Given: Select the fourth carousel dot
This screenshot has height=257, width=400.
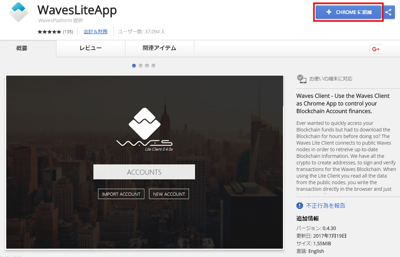Looking at the screenshot, I should (153, 66).
